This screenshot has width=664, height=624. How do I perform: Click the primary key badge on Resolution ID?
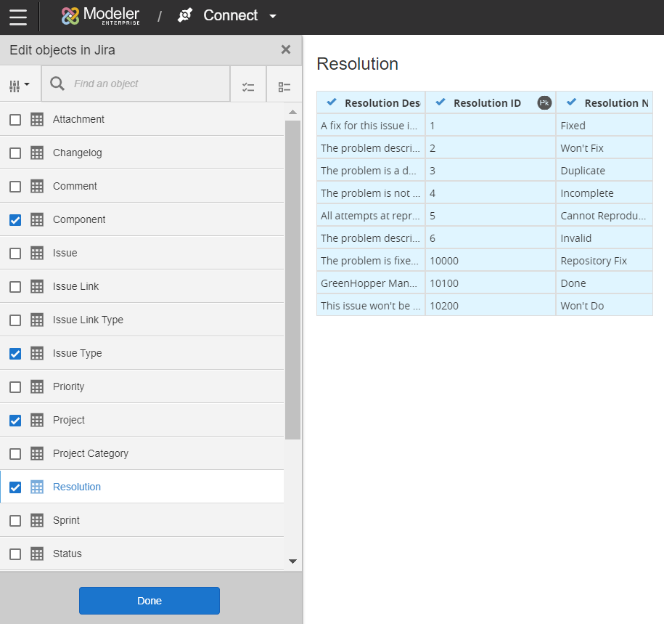(544, 103)
